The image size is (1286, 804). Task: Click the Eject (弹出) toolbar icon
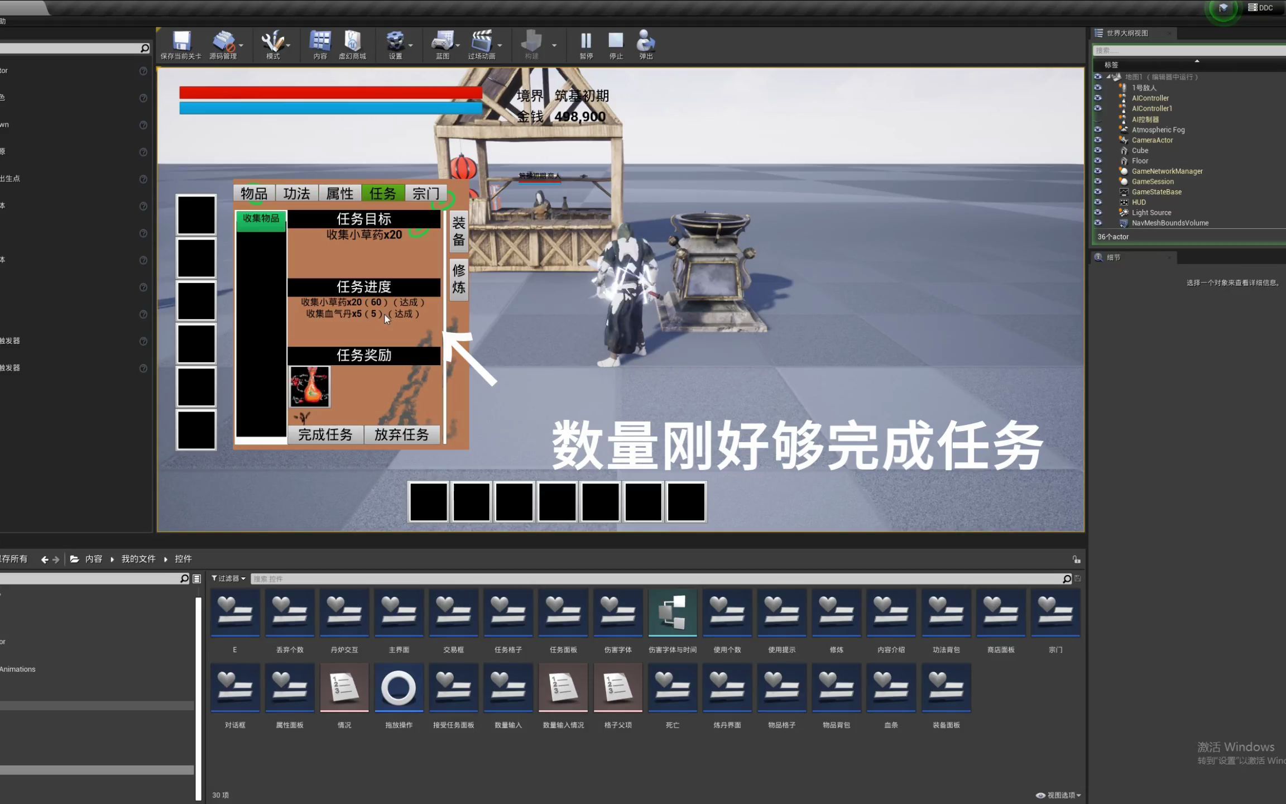[x=646, y=42]
